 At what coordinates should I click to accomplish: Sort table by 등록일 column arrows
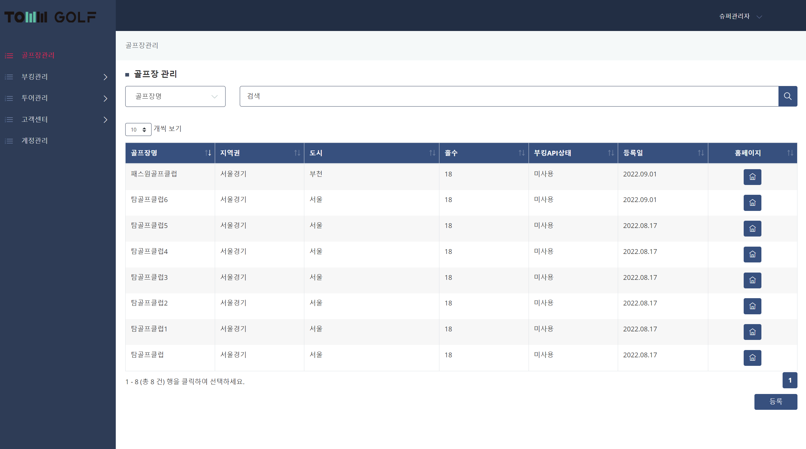pos(701,153)
